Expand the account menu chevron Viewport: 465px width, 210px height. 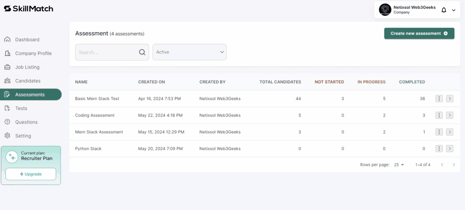pos(454,10)
